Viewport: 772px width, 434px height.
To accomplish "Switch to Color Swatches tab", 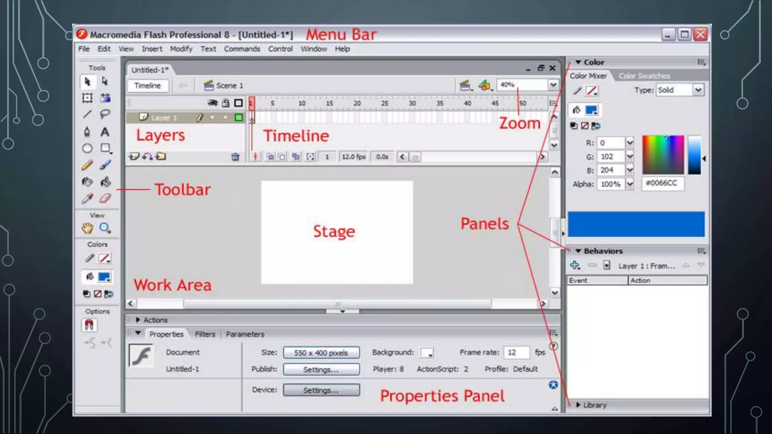I will tap(644, 76).
